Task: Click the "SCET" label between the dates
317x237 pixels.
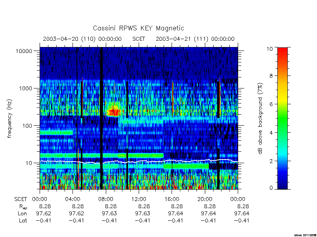Action: point(139,39)
